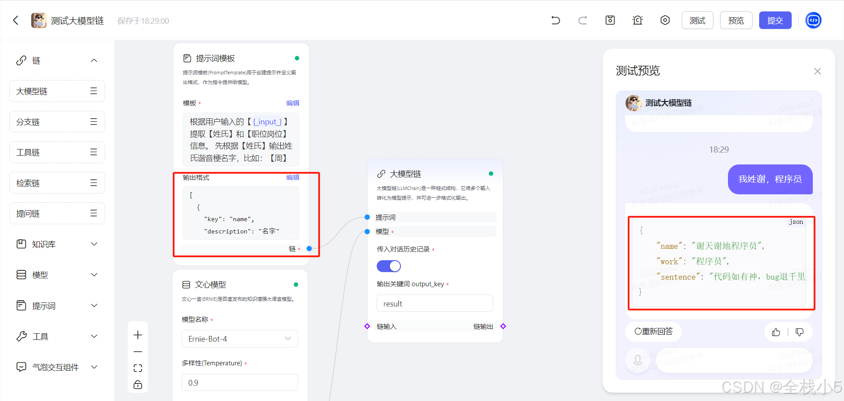The width and height of the screenshot is (844, 401).
Task: Toggle the 传入对话历史记录 switch
Action: click(x=389, y=266)
